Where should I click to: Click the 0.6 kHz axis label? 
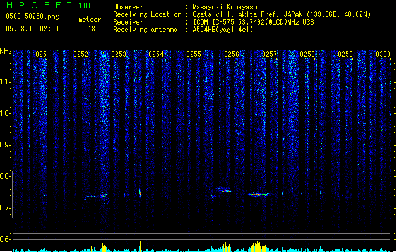pyautogui.click(x=6, y=239)
